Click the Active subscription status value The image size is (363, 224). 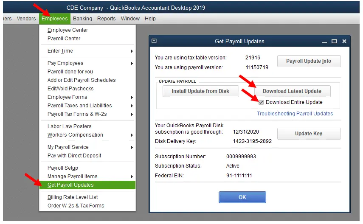[x=233, y=166]
